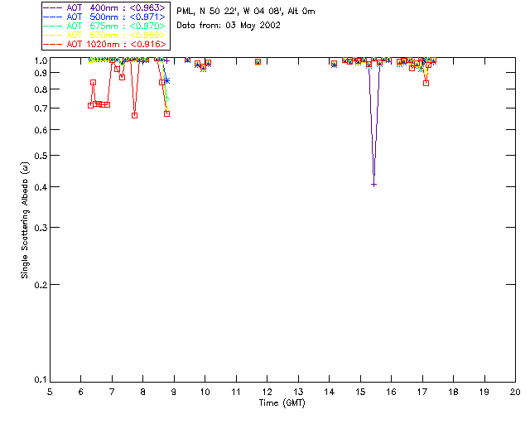Image resolution: width=530 pixels, height=424 pixels.
Task: Click the y-axis tick label 0.7
Action: [x=41, y=108]
